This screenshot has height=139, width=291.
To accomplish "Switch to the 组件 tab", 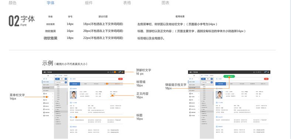I will click(89, 3).
